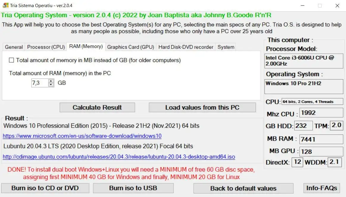Click the Processor Model field showing Intel Core i3-6006U

(304, 61)
